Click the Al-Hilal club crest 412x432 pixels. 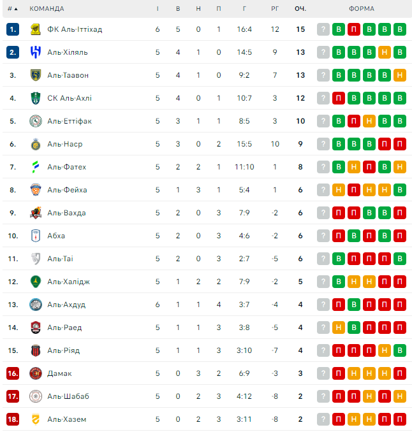(36, 52)
